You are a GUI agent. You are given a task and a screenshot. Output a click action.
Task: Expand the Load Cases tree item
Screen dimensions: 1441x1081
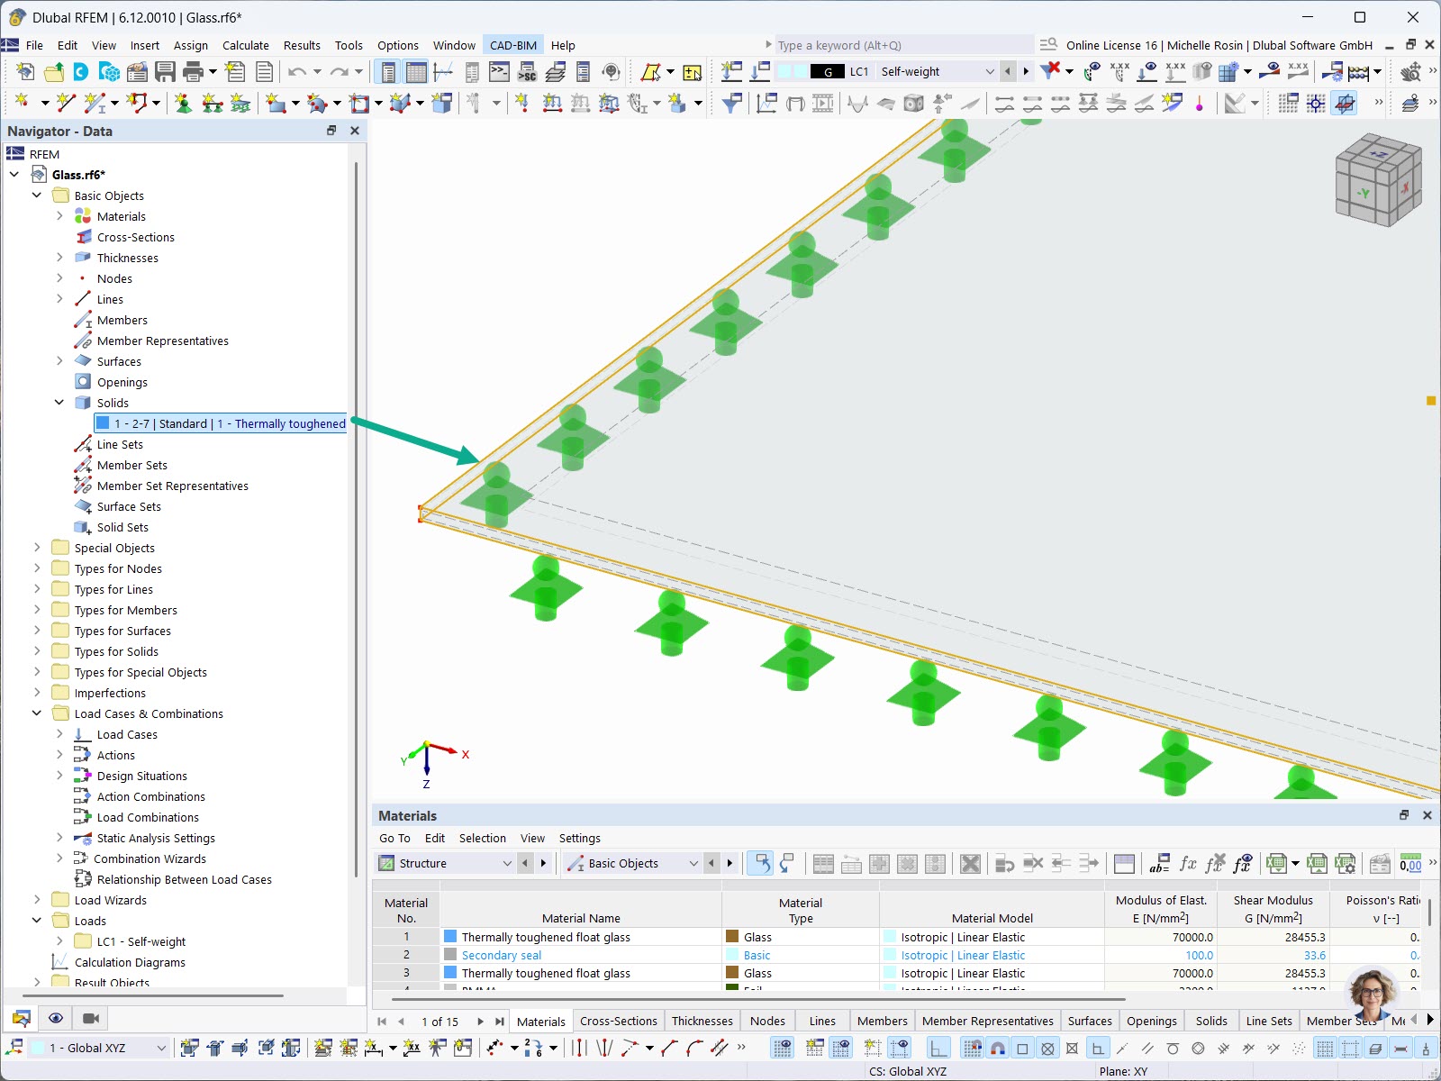tap(59, 734)
